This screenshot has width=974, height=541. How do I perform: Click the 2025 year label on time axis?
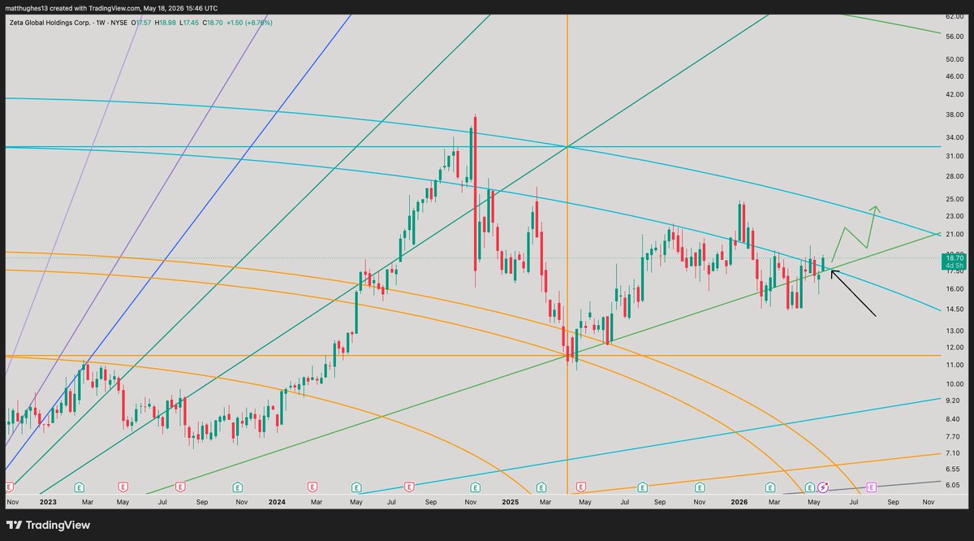(511, 502)
